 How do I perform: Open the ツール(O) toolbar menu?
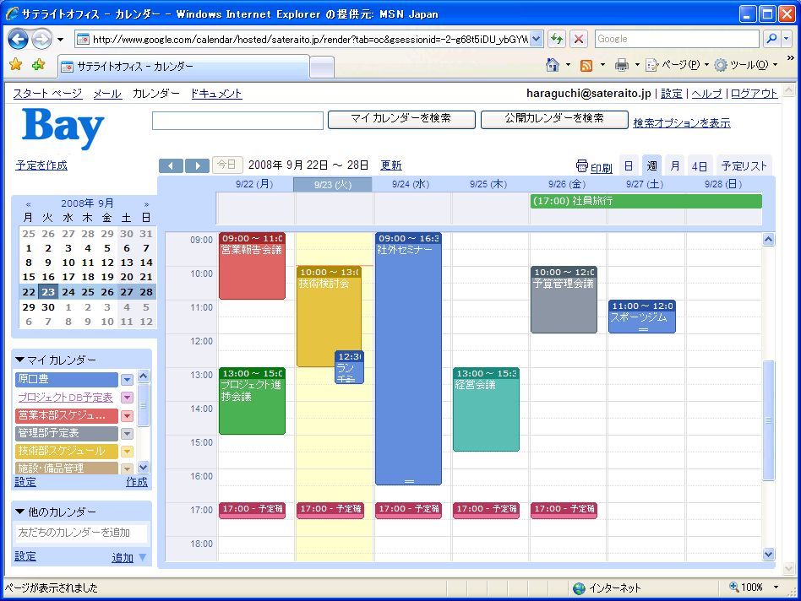(x=746, y=65)
